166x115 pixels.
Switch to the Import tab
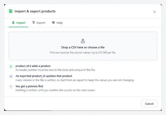pyautogui.click(x=18, y=23)
